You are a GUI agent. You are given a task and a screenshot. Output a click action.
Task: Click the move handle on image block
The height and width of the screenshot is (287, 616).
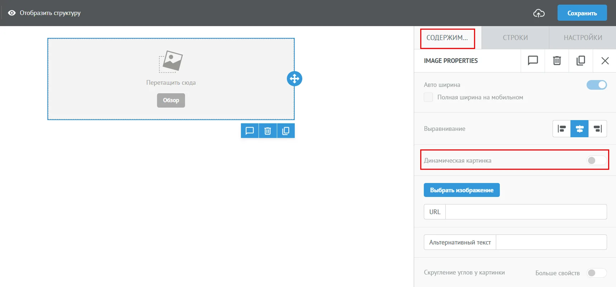pyautogui.click(x=294, y=79)
